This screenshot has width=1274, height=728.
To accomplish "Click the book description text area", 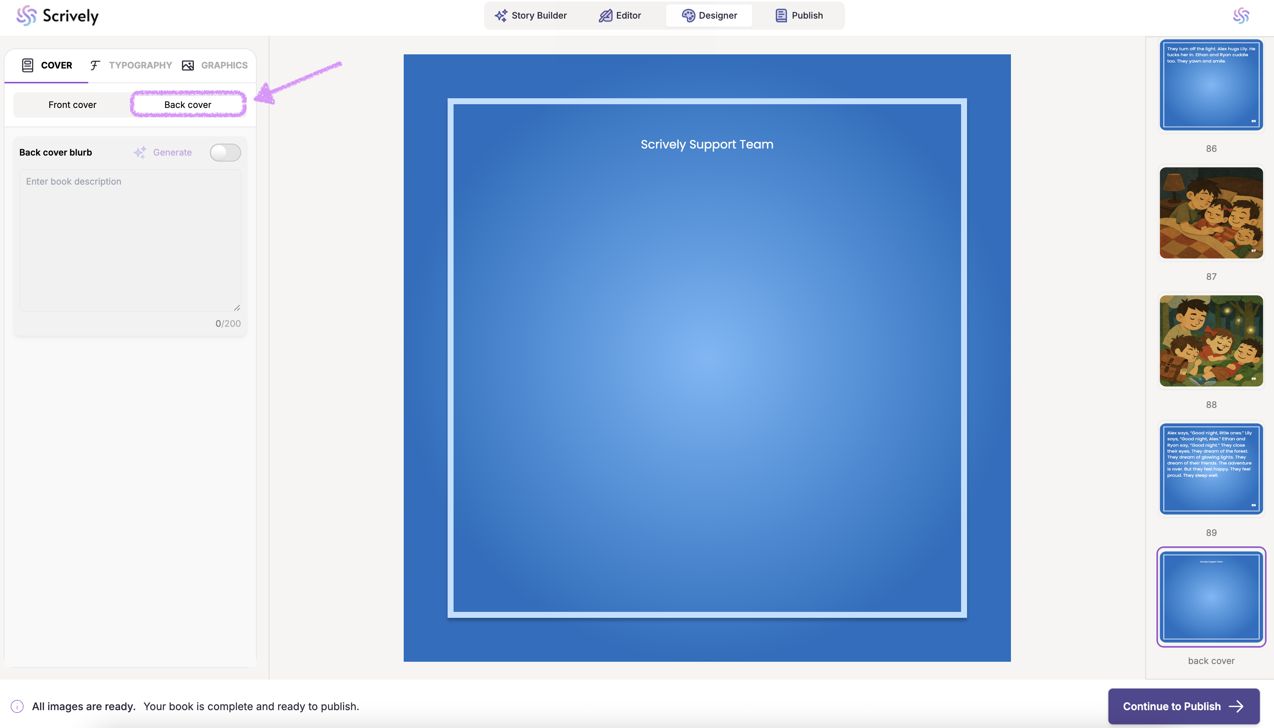I will click(130, 240).
